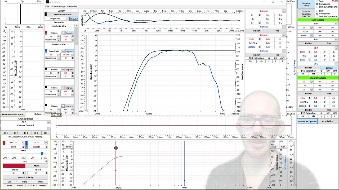The image size is (339, 190).
Task: Open Current Magnitude dropdown in Memories
Action: (67, 19)
